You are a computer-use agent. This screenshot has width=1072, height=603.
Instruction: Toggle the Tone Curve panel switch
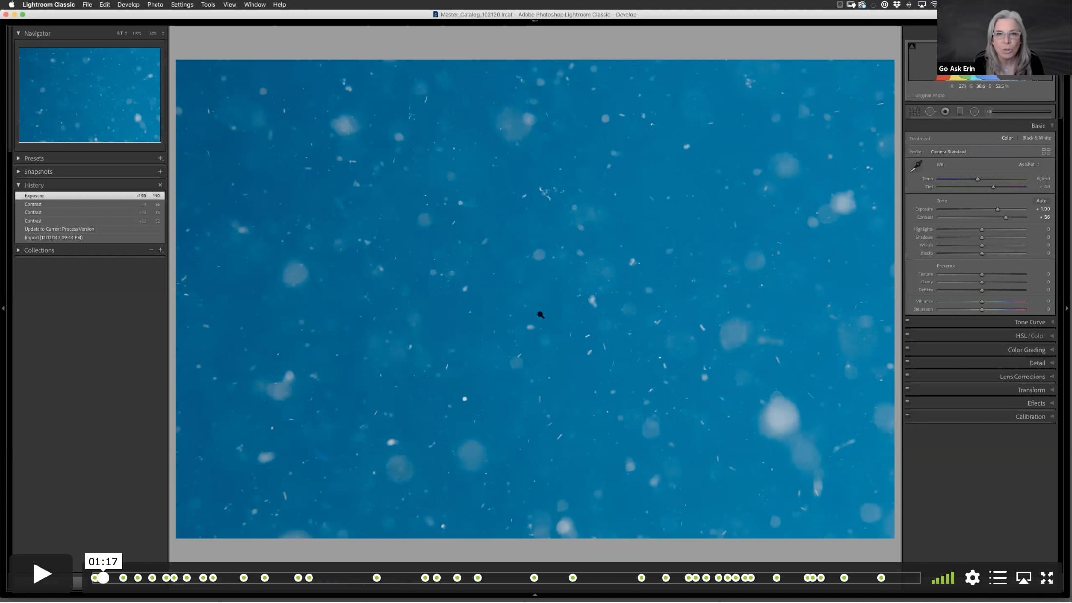[907, 320]
